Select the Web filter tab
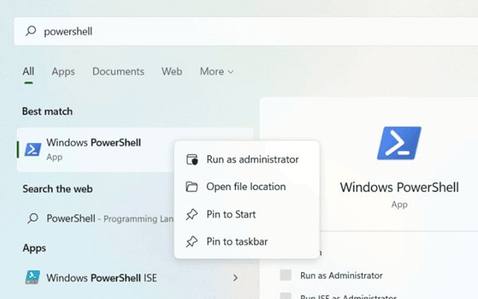Image resolution: width=478 pixels, height=299 pixels. tap(172, 72)
